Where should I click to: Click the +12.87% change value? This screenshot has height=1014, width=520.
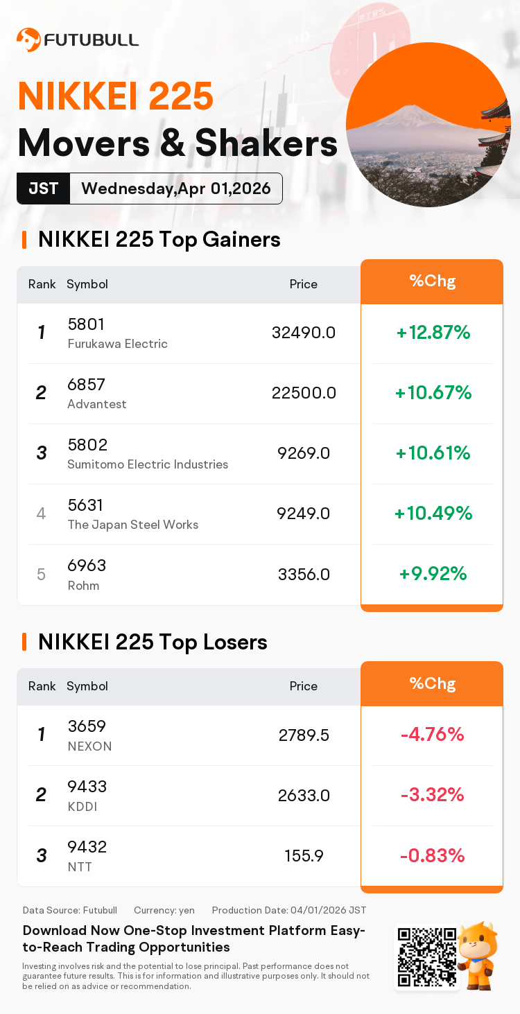pos(433,333)
